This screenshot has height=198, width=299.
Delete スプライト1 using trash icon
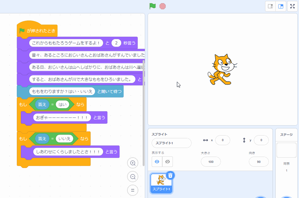[170, 175]
